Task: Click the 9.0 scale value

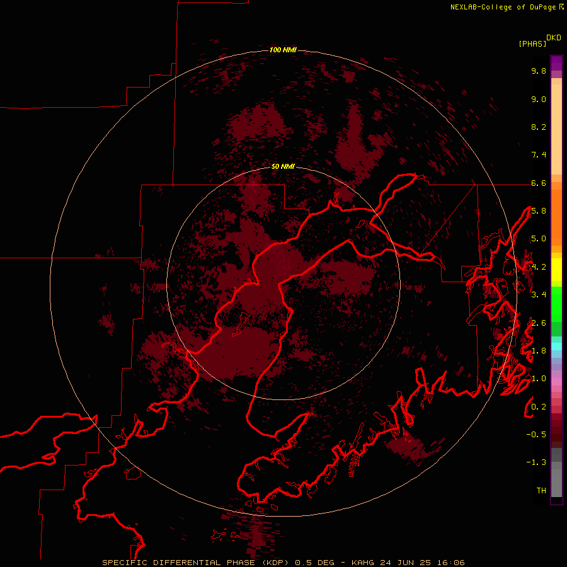Action: (x=539, y=99)
